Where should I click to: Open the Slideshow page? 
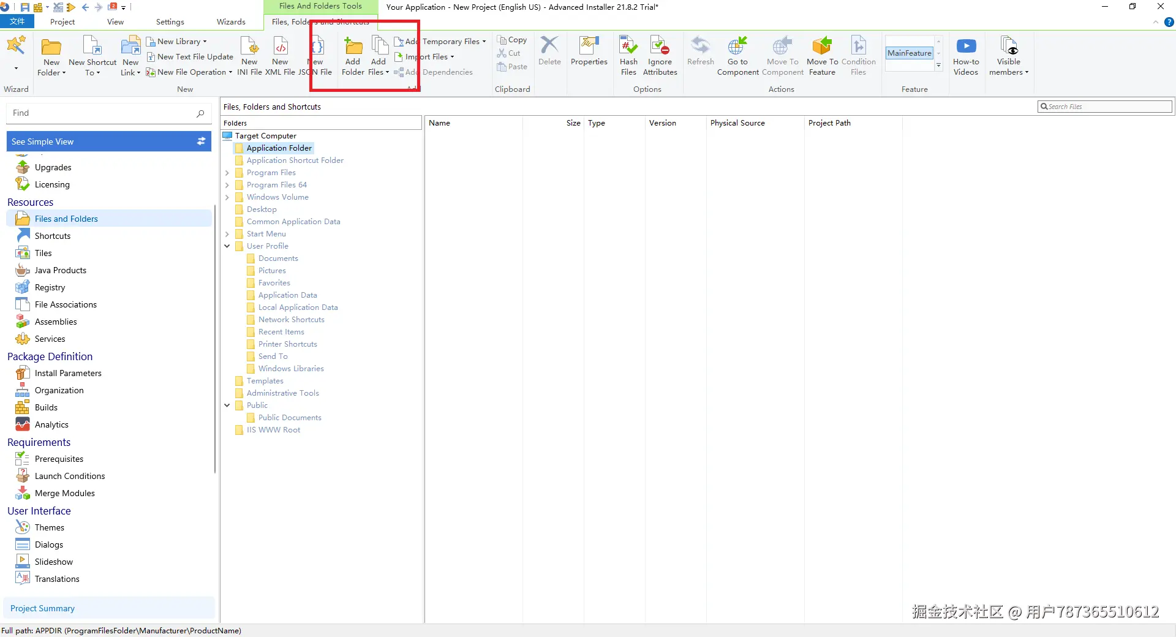coord(53,562)
